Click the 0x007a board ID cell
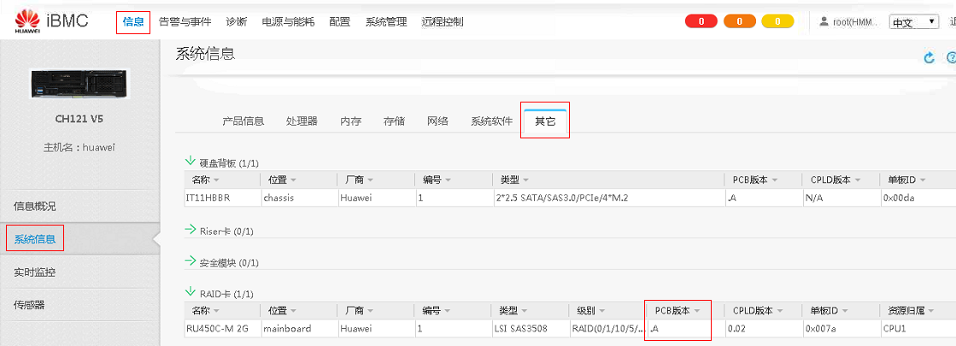 [841, 328]
